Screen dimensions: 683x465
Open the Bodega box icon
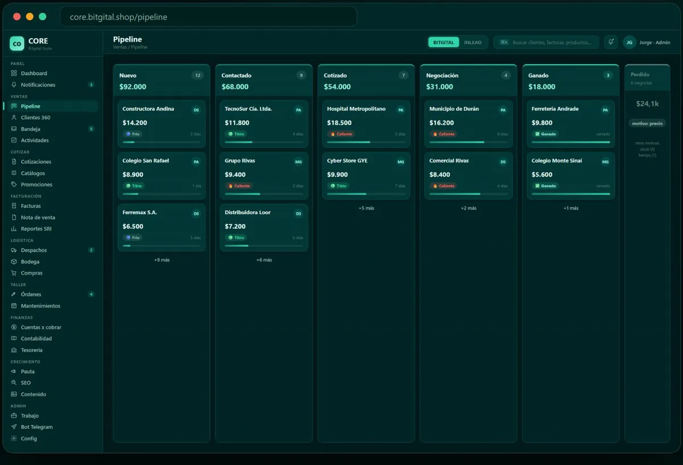[x=14, y=262]
